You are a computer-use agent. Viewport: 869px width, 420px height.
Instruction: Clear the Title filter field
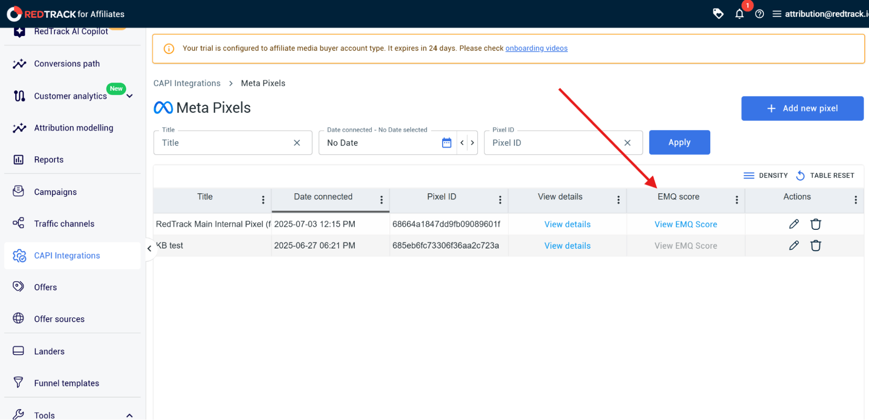pos(297,142)
